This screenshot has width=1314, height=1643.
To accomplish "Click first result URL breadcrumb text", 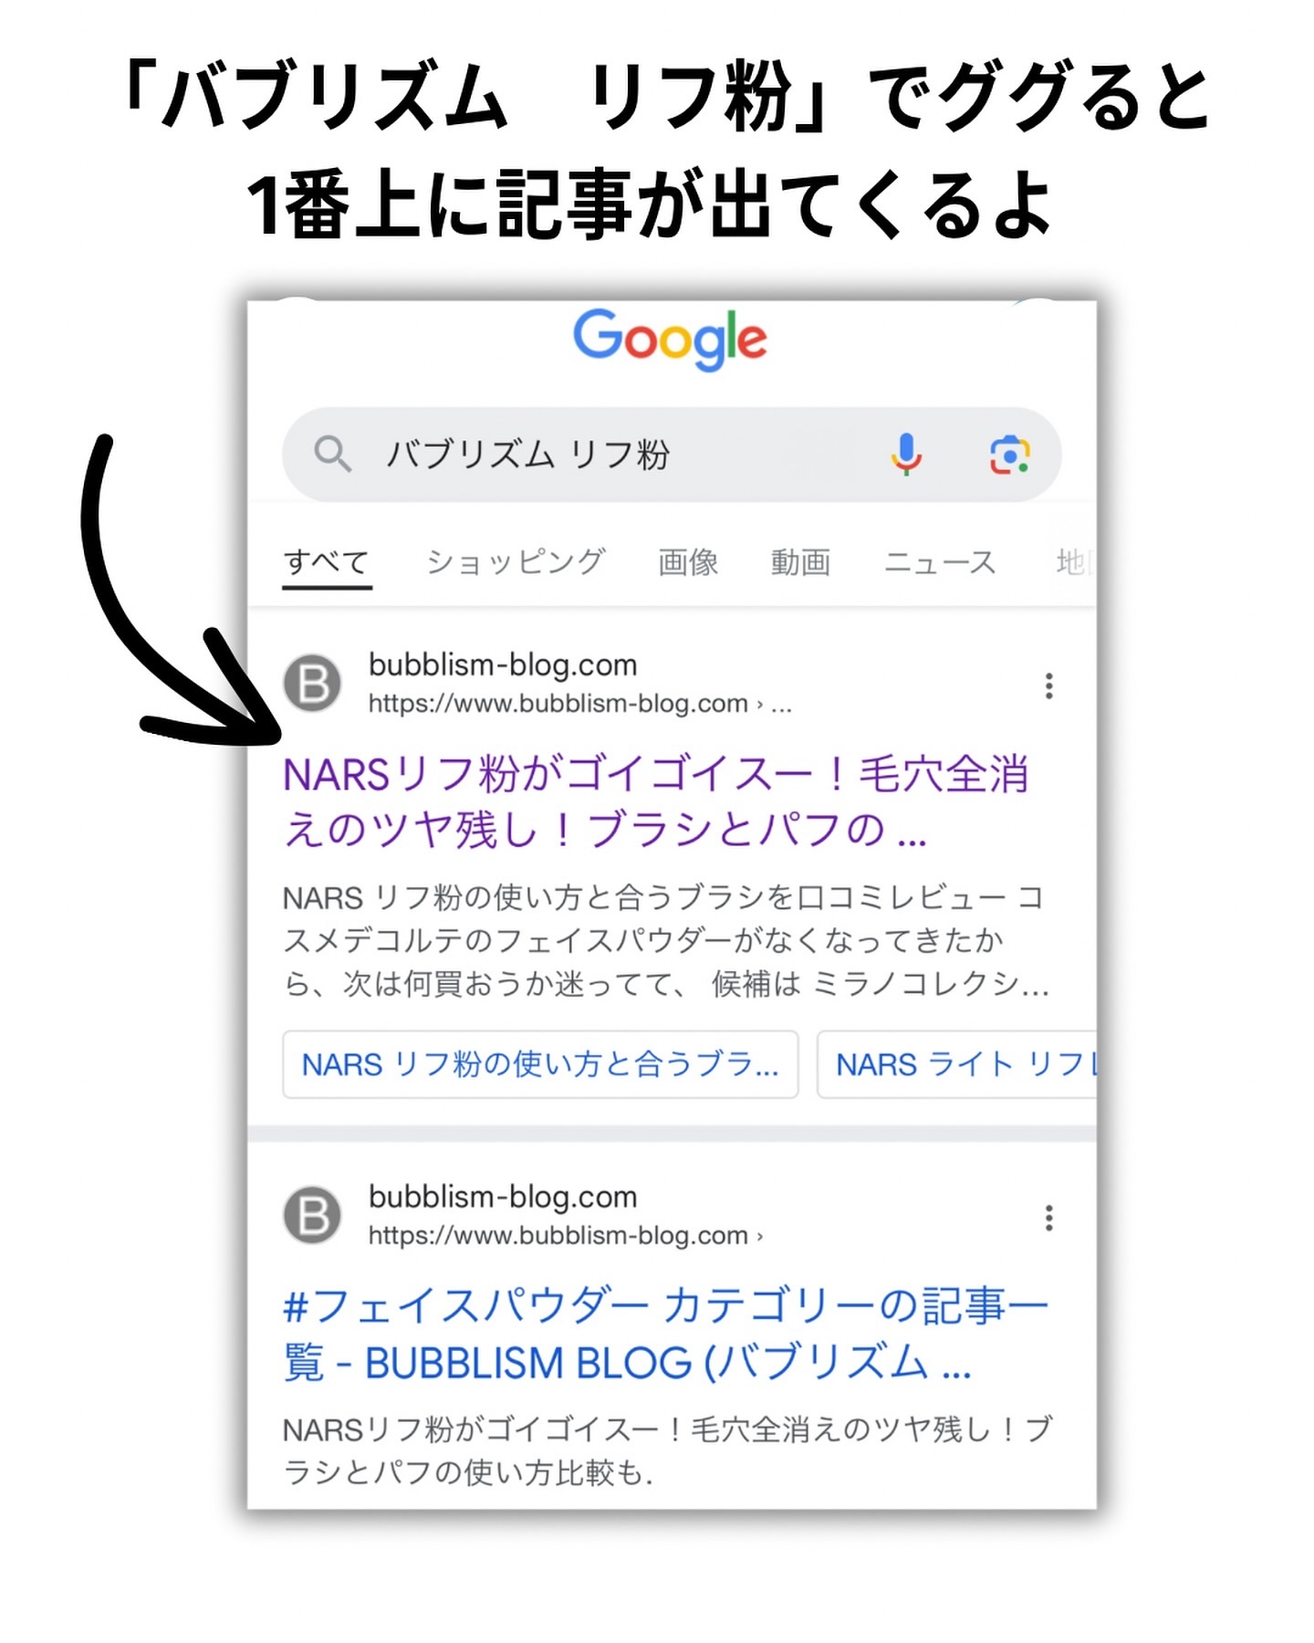I will point(580,704).
